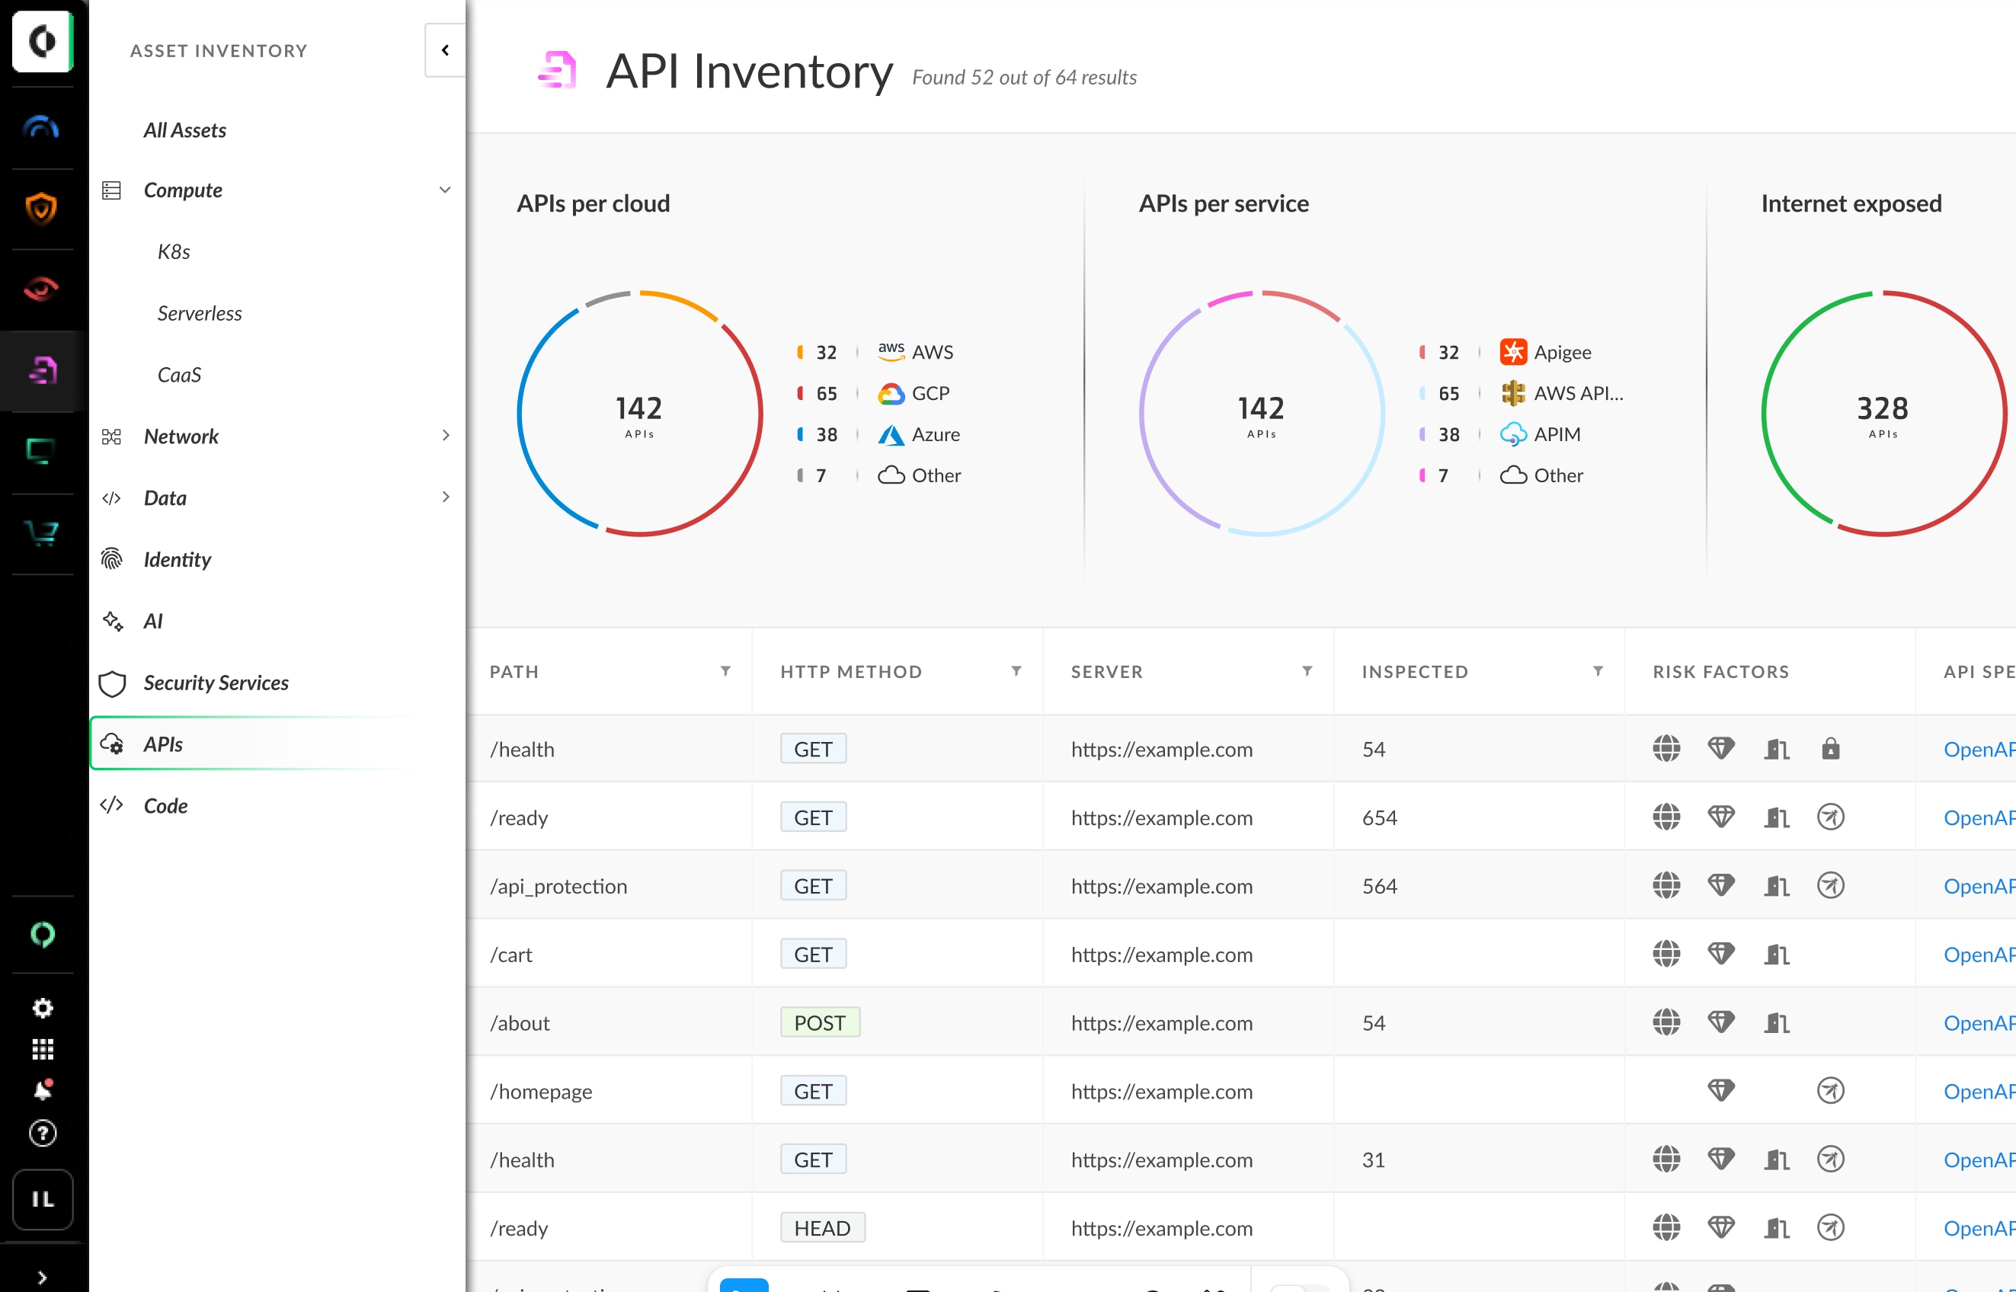
Task: Open the notifications bell icon
Action: click(x=42, y=1090)
